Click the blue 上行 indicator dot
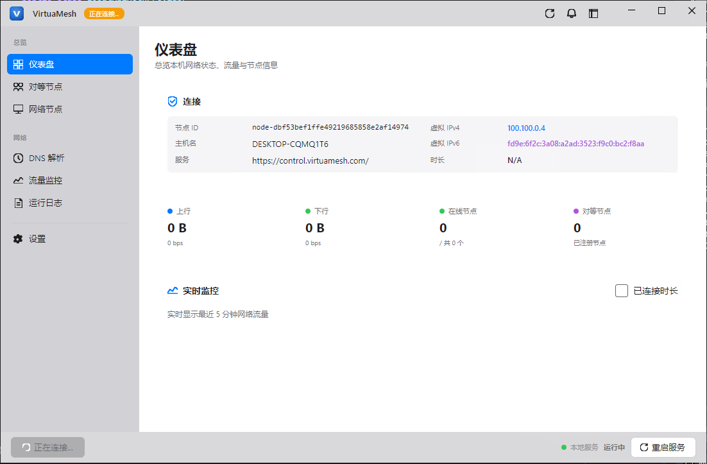Screen dimensions: 707x464 point(170,211)
